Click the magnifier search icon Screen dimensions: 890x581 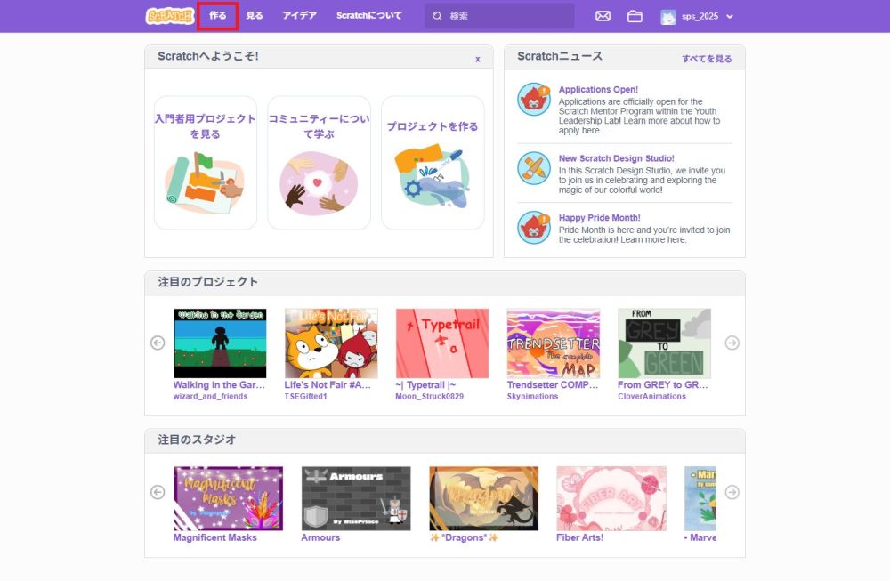[437, 16]
